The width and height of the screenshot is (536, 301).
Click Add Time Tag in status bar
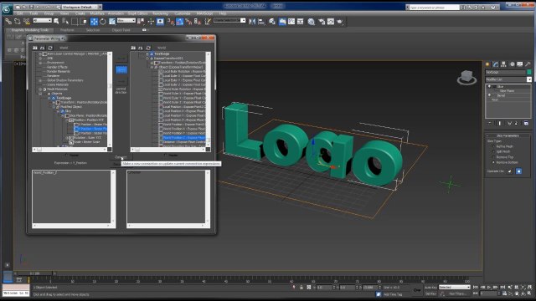pyautogui.click(x=393, y=294)
